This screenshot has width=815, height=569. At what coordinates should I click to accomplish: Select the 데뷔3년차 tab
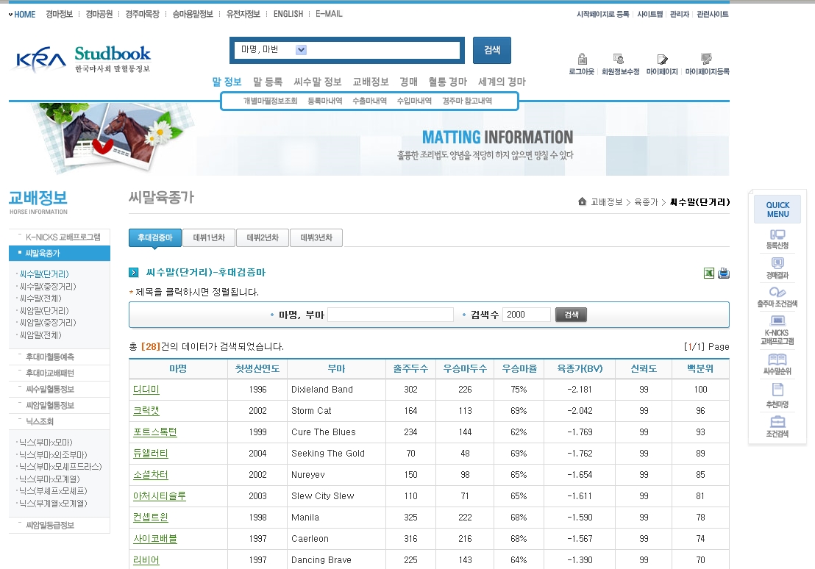click(316, 238)
